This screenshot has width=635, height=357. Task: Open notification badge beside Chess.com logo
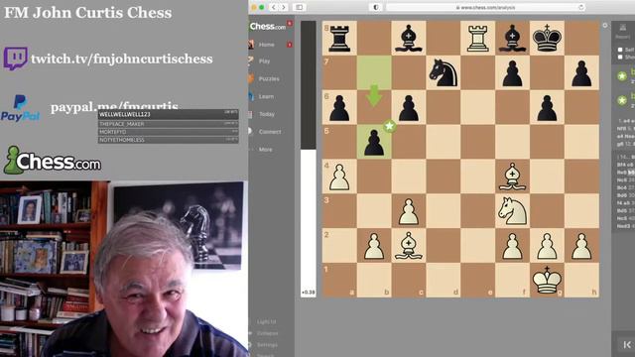pos(290,23)
